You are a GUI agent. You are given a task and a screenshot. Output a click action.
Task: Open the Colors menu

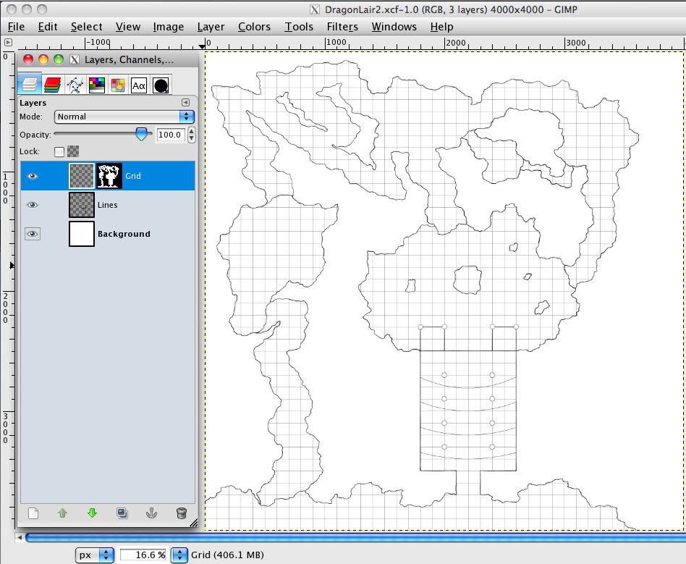[254, 27]
